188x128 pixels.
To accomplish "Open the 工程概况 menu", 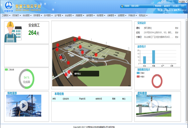I will point(6,16).
